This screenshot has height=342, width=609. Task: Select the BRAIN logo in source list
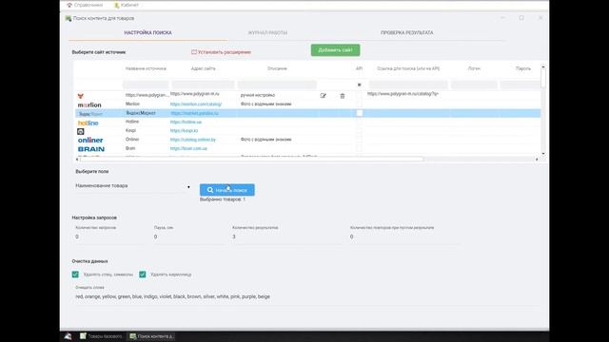click(x=91, y=149)
